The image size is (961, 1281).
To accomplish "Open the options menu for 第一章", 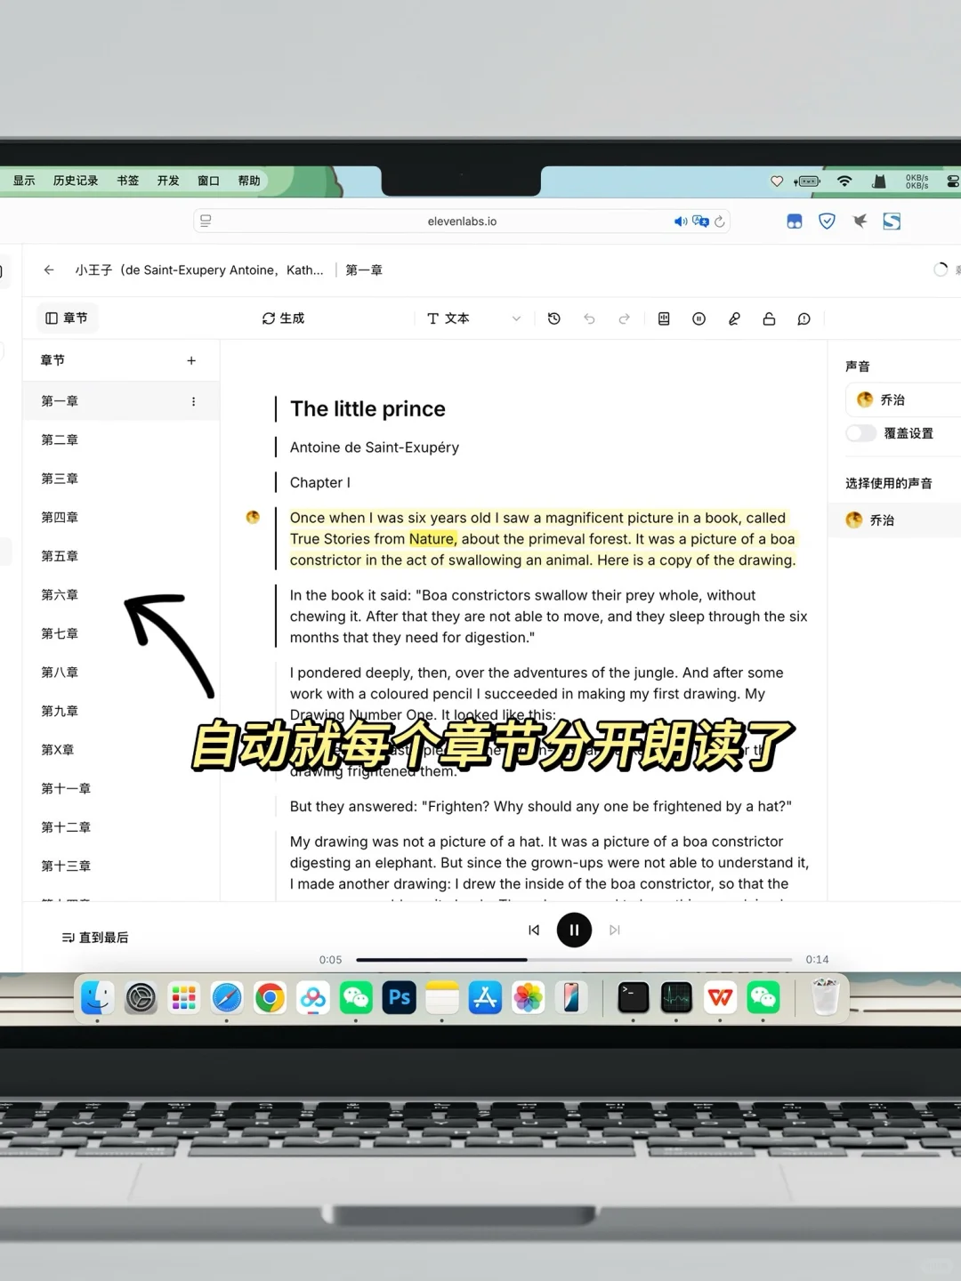I will click(193, 401).
